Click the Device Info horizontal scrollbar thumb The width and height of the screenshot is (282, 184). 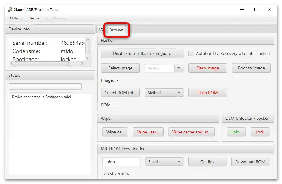click(x=42, y=64)
